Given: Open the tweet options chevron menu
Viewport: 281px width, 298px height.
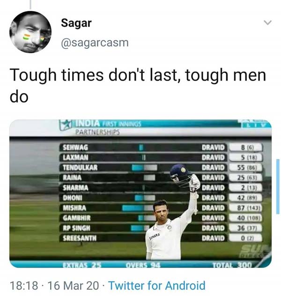Looking at the screenshot, I should pyautogui.click(x=268, y=22).
